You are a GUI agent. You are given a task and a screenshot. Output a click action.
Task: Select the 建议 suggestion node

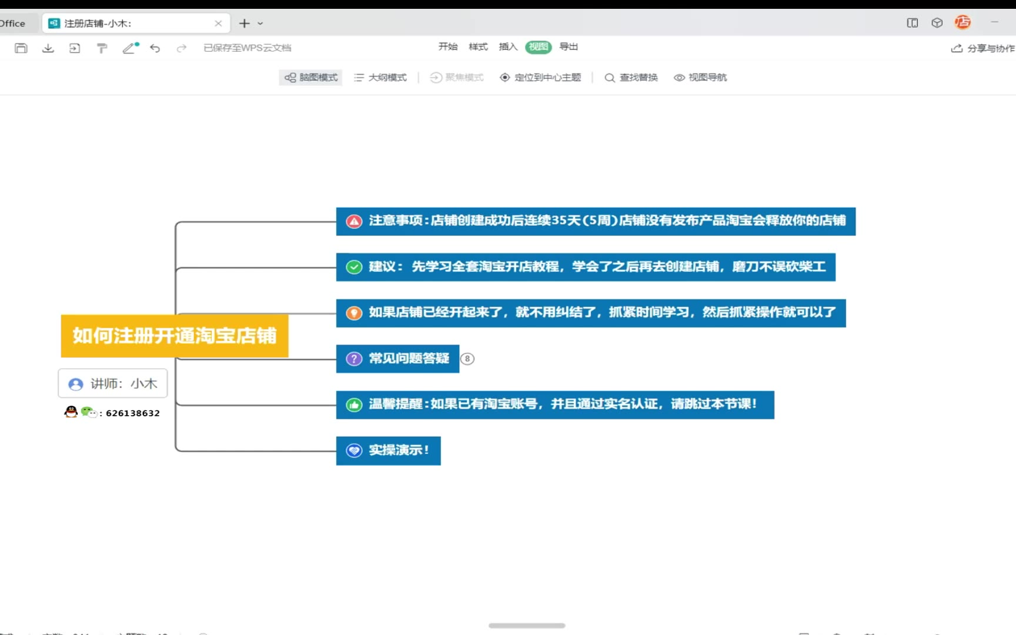[586, 267]
